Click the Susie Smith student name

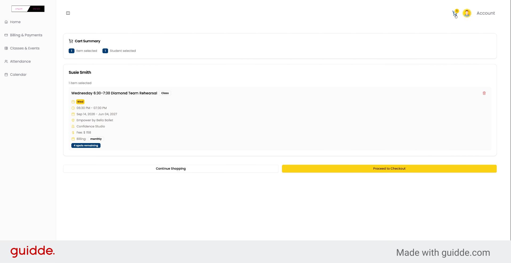tap(80, 72)
